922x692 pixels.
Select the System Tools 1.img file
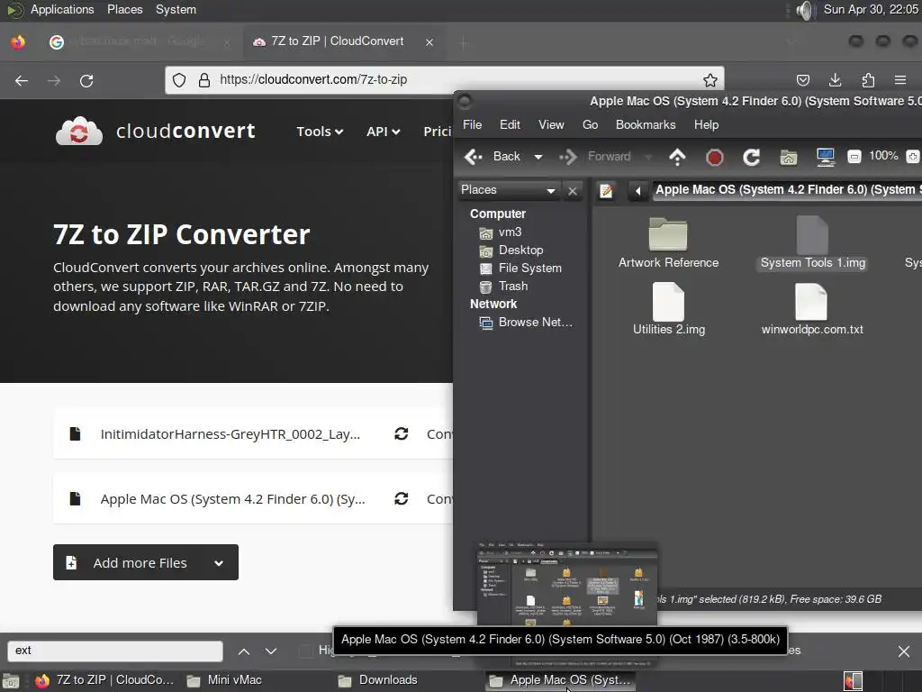tap(813, 243)
